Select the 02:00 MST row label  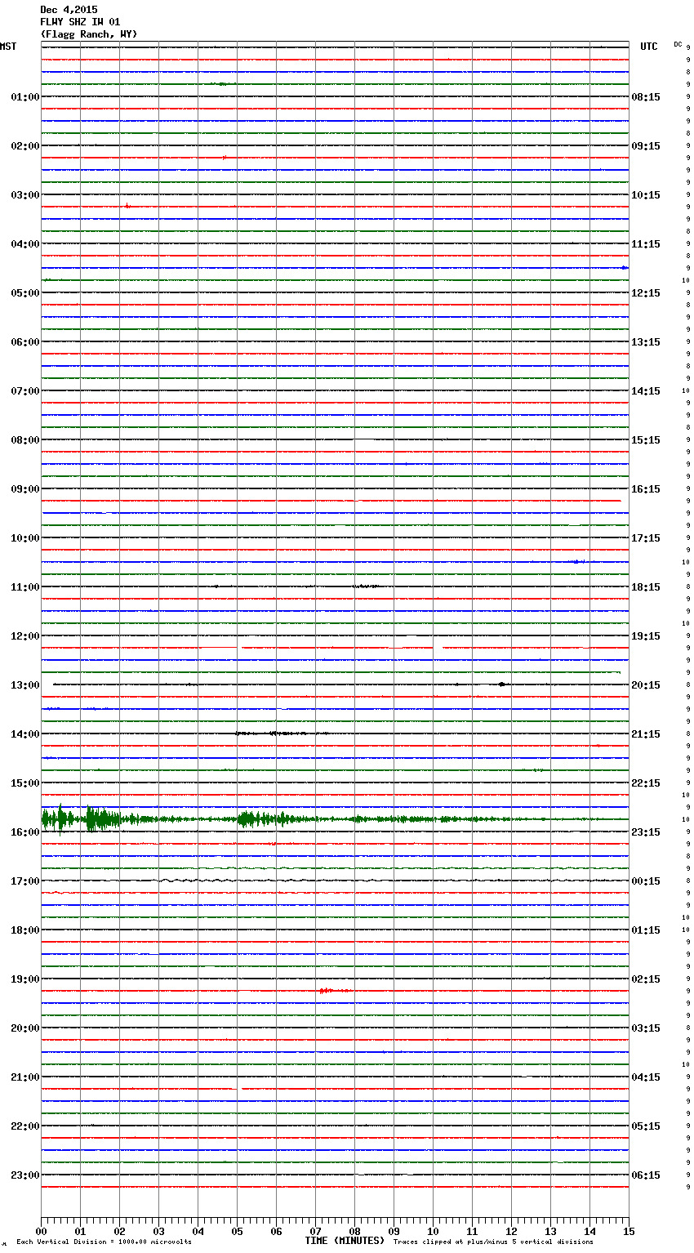coord(24,146)
